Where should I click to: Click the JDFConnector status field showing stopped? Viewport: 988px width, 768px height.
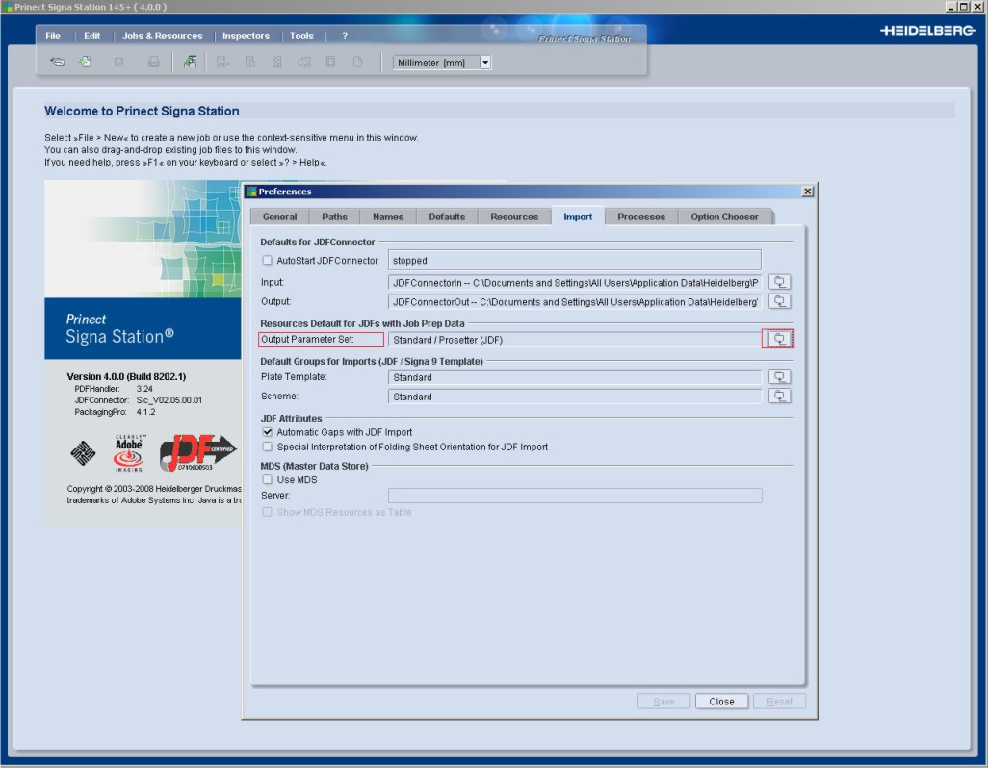(x=575, y=260)
